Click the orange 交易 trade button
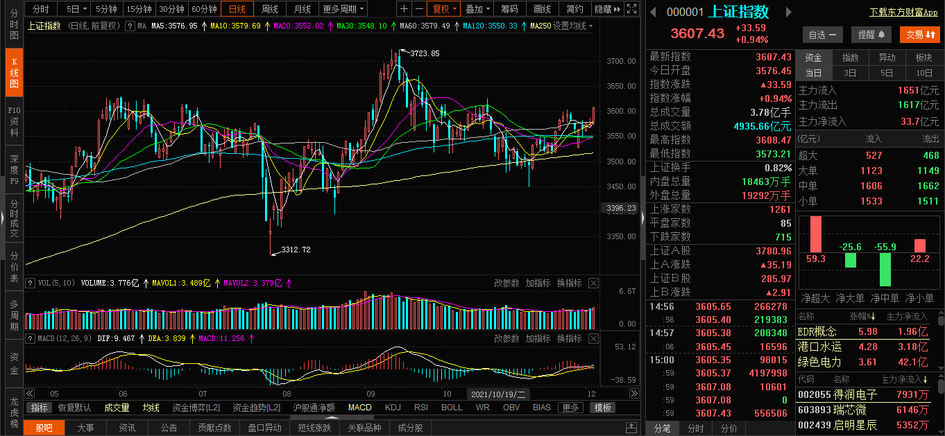The image size is (945, 436). tap(919, 35)
